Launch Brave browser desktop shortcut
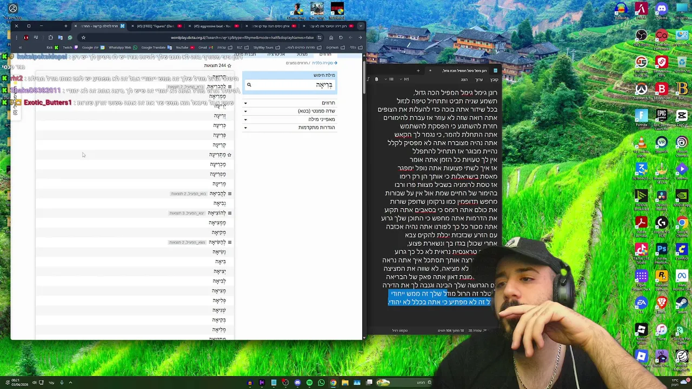Image resolution: width=692 pixels, height=389 pixels. coord(662,303)
